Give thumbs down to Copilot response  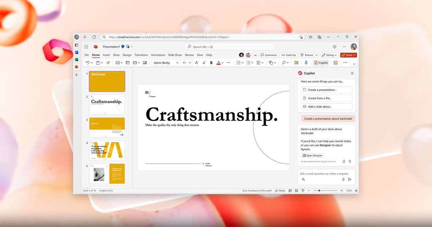[x=350, y=161]
